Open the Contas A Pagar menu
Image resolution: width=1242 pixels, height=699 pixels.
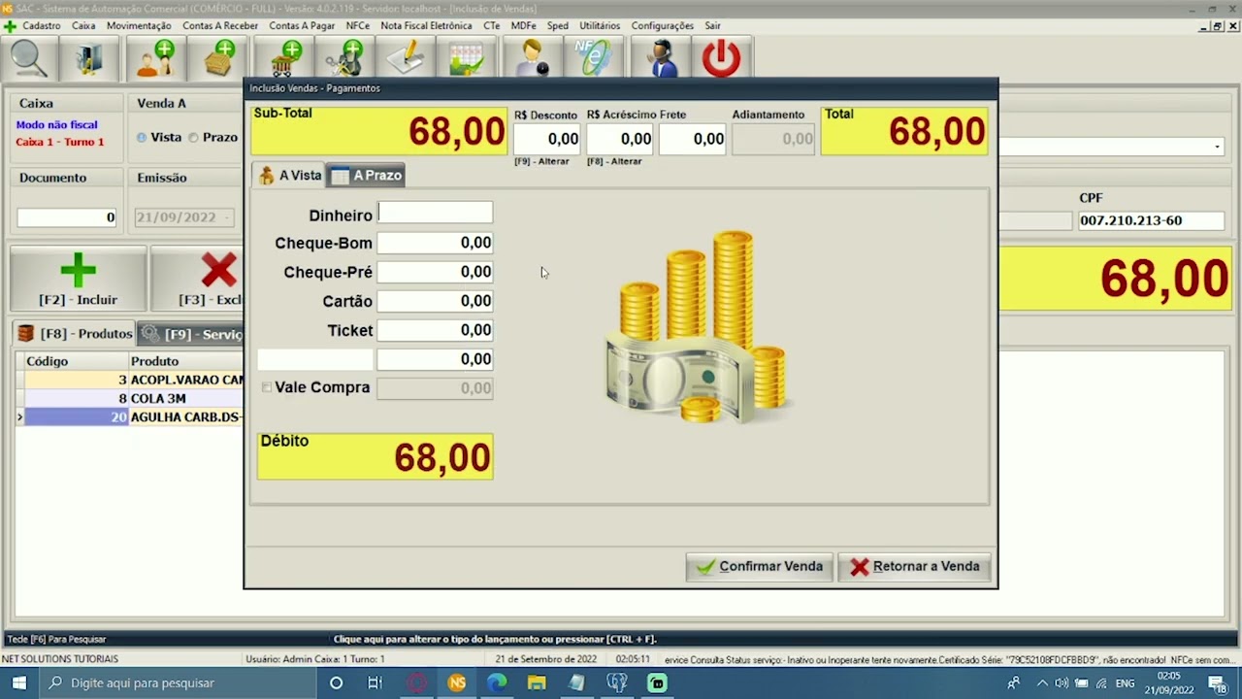[302, 25]
